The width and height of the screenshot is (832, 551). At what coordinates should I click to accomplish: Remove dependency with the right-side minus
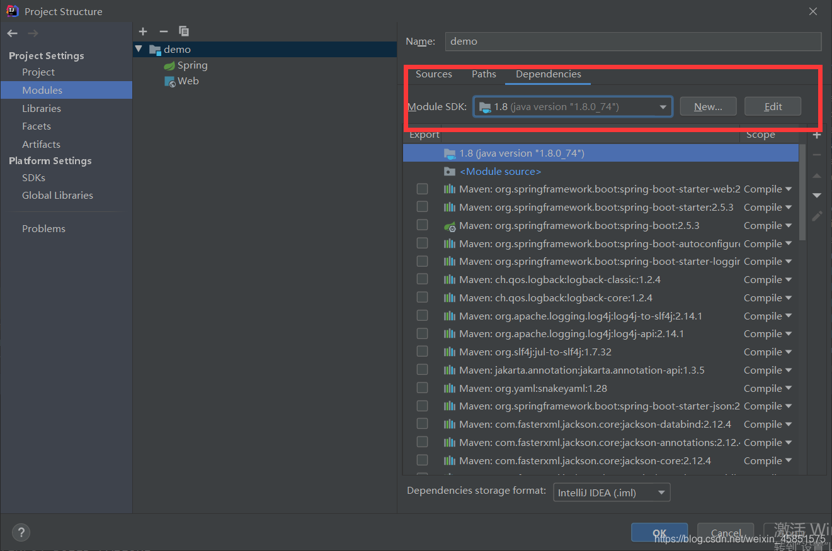pyautogui.click(x=817, y=155)
